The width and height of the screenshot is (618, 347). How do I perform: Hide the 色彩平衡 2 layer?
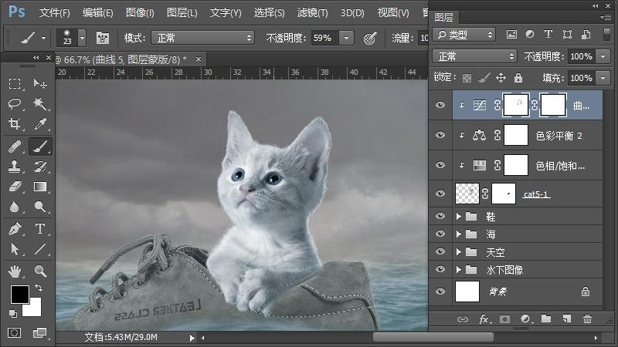click(440, 135)
